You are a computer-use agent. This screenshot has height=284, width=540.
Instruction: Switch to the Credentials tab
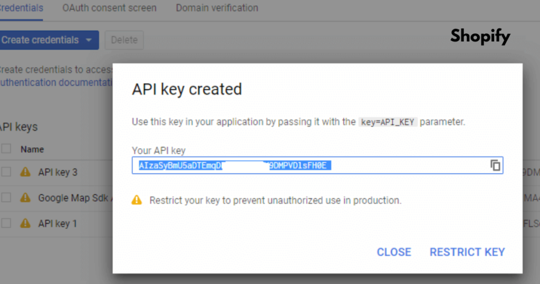tap(21, 8)
